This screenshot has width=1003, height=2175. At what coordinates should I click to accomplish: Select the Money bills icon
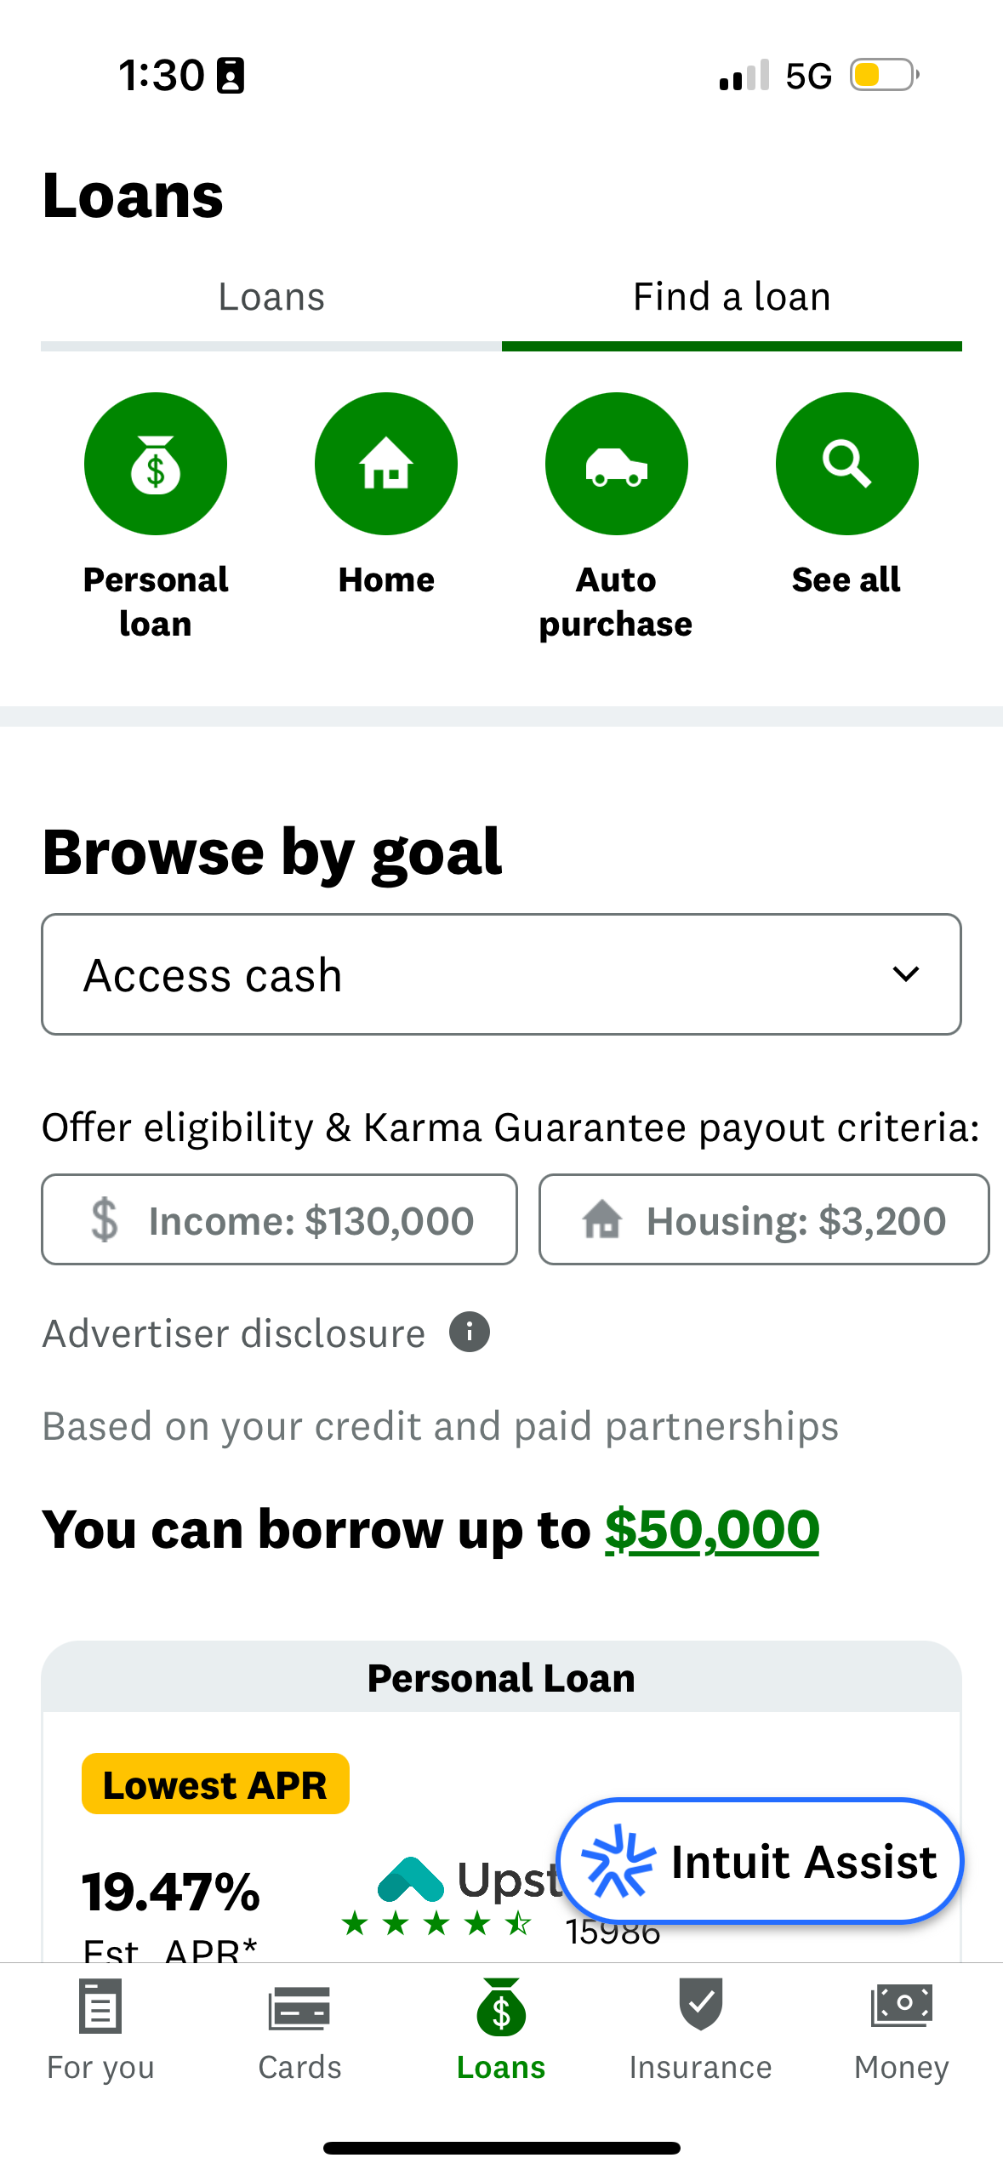tap(901, 2008)
